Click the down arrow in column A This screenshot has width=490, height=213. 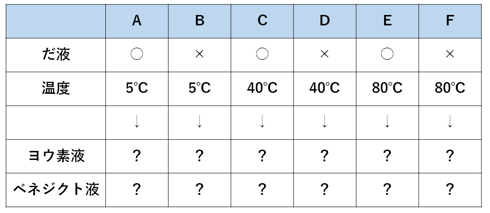point(137,121)
